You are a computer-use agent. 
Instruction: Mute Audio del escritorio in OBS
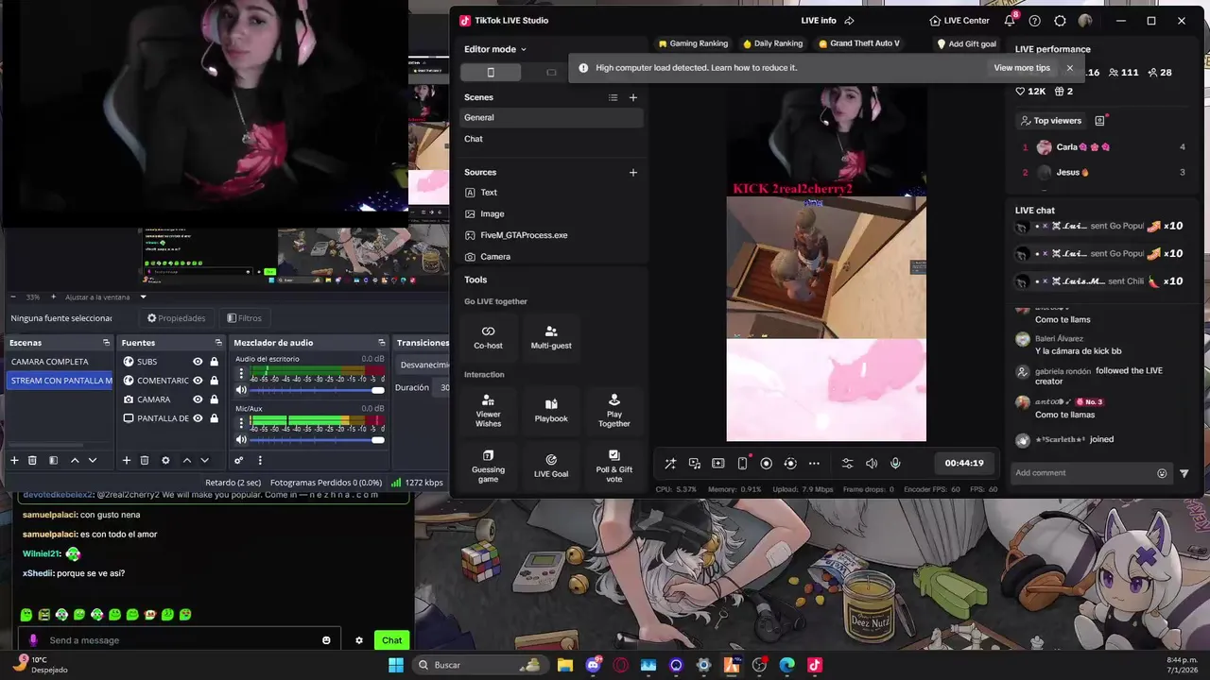pyautogui.click(x=241, y=390)
